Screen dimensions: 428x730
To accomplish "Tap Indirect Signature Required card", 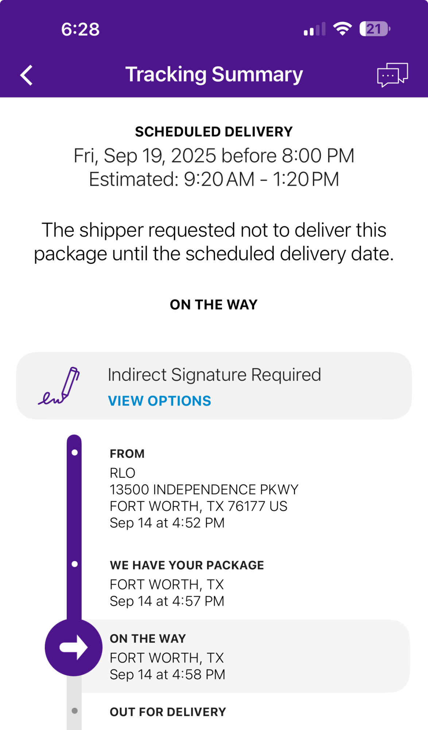I will (214, 385).
